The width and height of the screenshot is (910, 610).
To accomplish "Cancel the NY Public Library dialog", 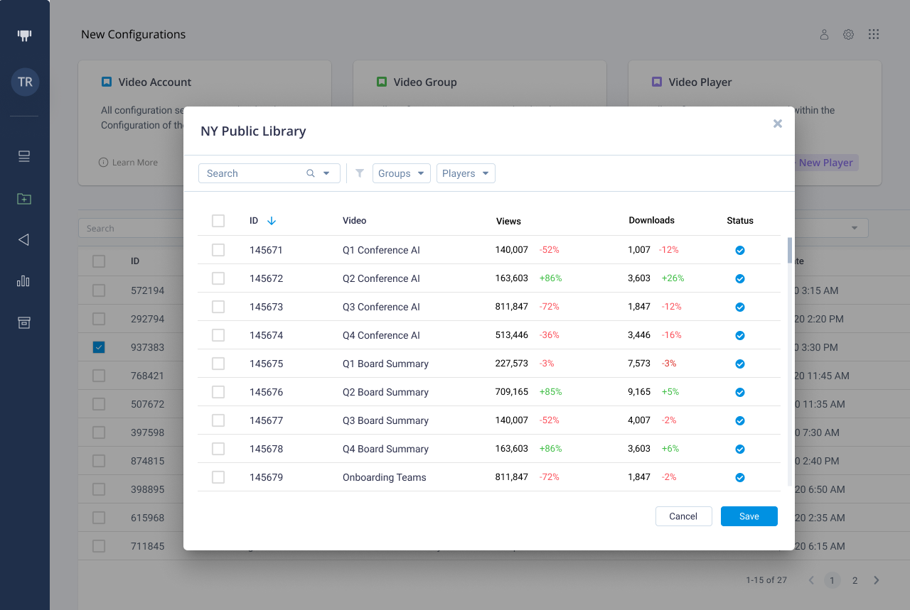I will coord(683,516).
